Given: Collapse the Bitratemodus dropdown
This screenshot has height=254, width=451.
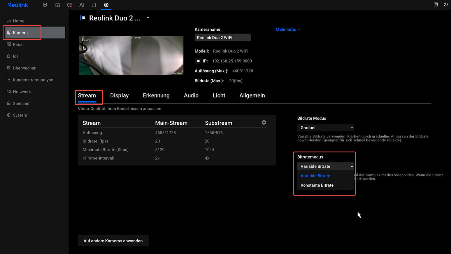Looking at the screenshot, I should pyautogui.click(x=325, y=166).
